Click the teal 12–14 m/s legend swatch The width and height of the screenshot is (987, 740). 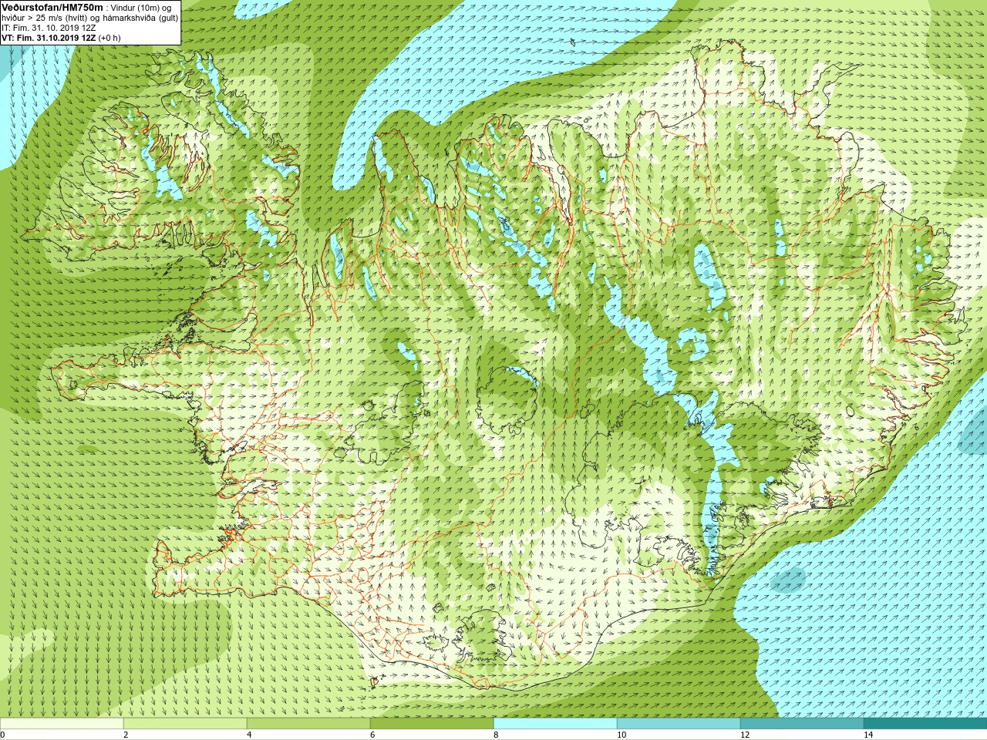pyautogui.click(x=802, y=724)
